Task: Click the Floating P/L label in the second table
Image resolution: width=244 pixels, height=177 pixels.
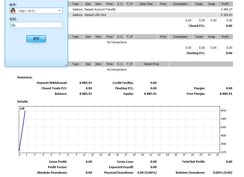Action: click(x=196, y=53)
